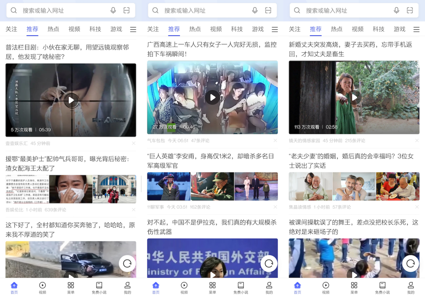Open the 全村都知道你买奔驰了 headline
Image resolution: width=425 pixels, height=300 pixels.
point(70,230)
